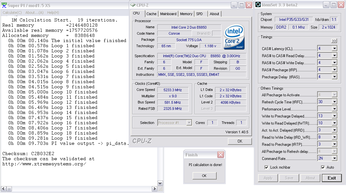Click the CPU-Z title bar icon

pos(133,5)
